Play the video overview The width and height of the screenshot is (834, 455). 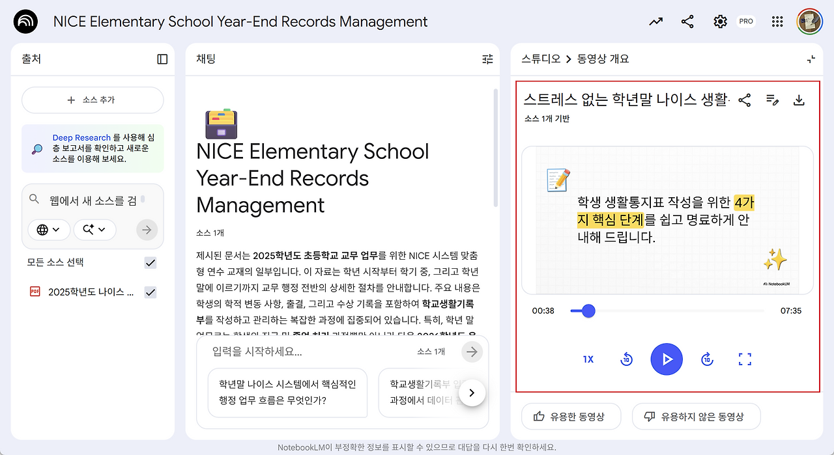click(x=667, y=359)
